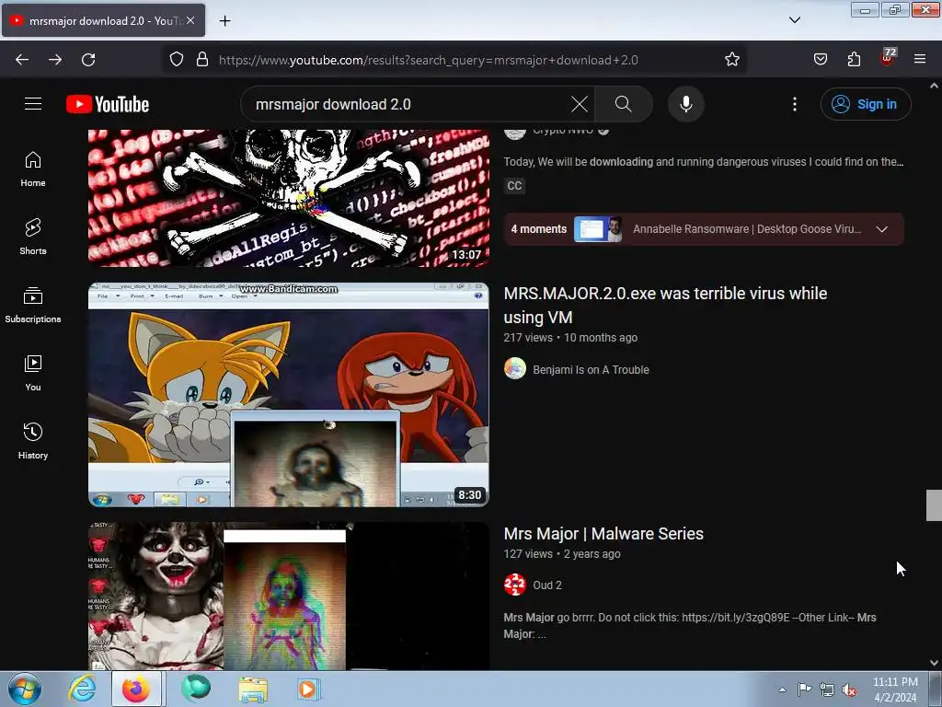Screen dimensions: 942x707
Task: Open MRS.MAJOR.2.0.exe was terrible virus video title
Action: [665, 306]
